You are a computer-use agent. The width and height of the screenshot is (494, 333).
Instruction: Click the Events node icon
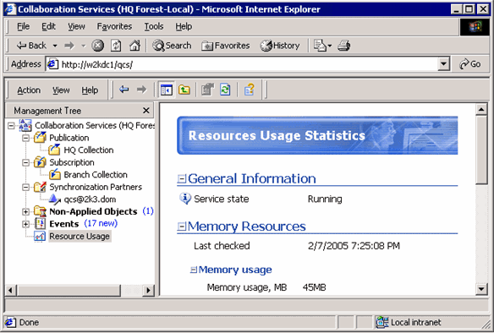tap(40, 224)
